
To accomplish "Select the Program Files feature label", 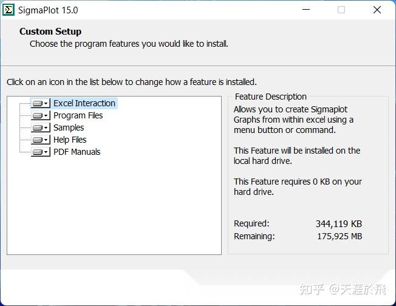I will pos(78,115).
